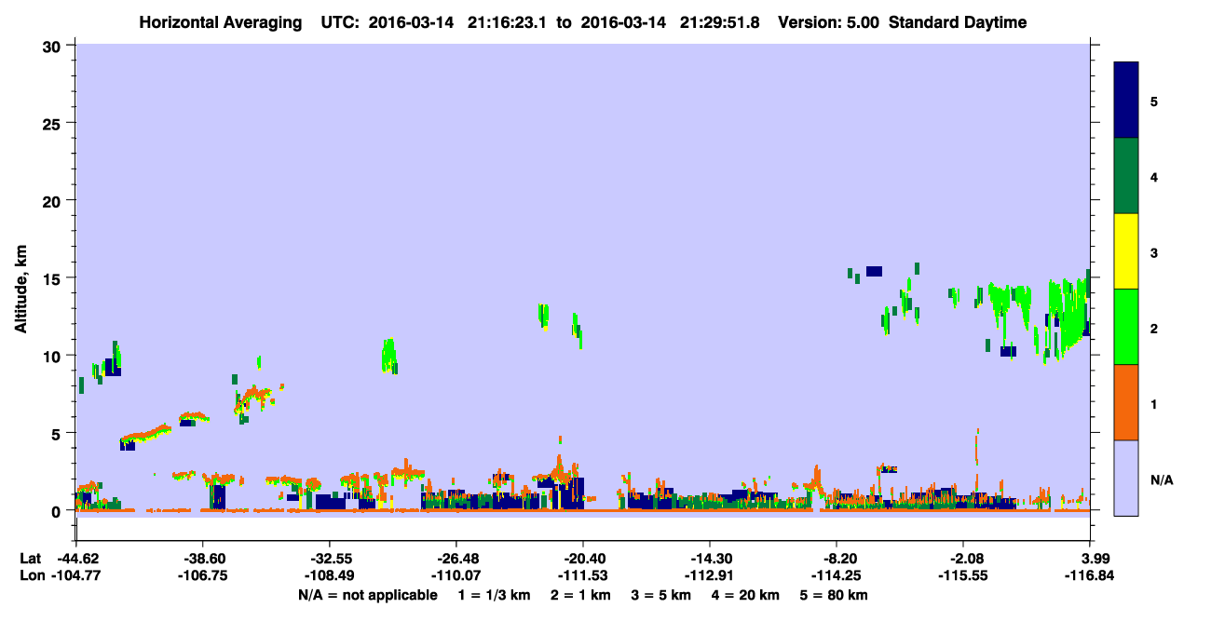This screenshot has width=1211, height=621.
Task: Click longitude value -116.84
Action: pyautogui.click(x=1090, y=575)
